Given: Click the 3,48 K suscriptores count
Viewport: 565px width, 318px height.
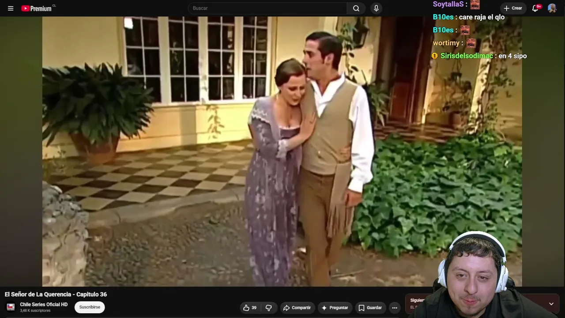Looking at the screenshot, I should coord(35,311).
